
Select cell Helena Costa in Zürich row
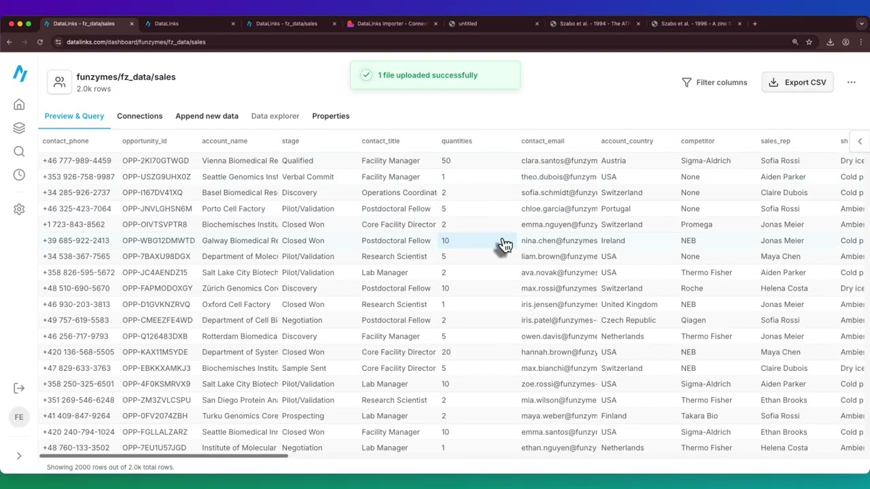[x=784, y=288]
